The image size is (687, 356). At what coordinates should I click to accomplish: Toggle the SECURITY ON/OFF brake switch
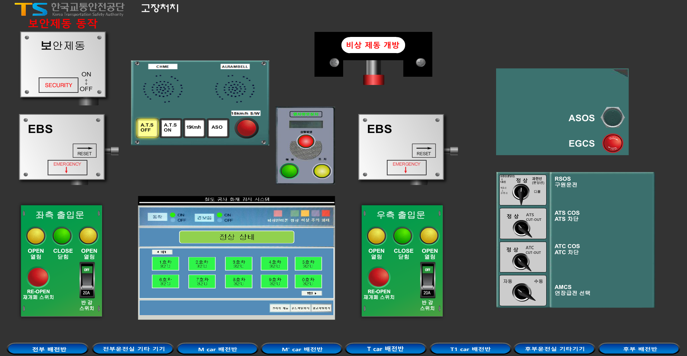[x=86, y=82]
